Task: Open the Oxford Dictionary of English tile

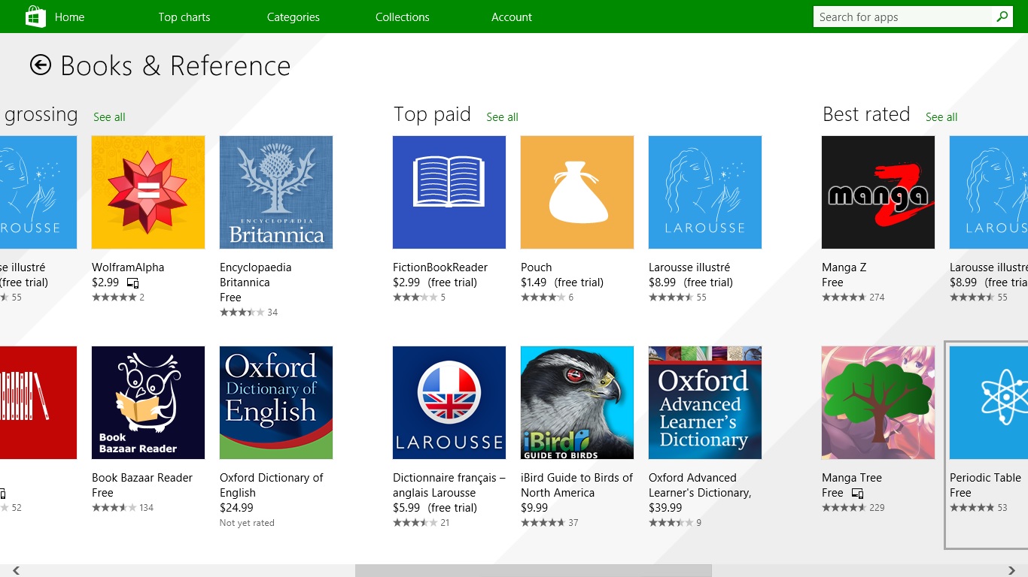Action: click(276, 403)
